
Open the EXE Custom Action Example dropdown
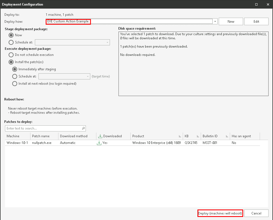click(215, 21)
